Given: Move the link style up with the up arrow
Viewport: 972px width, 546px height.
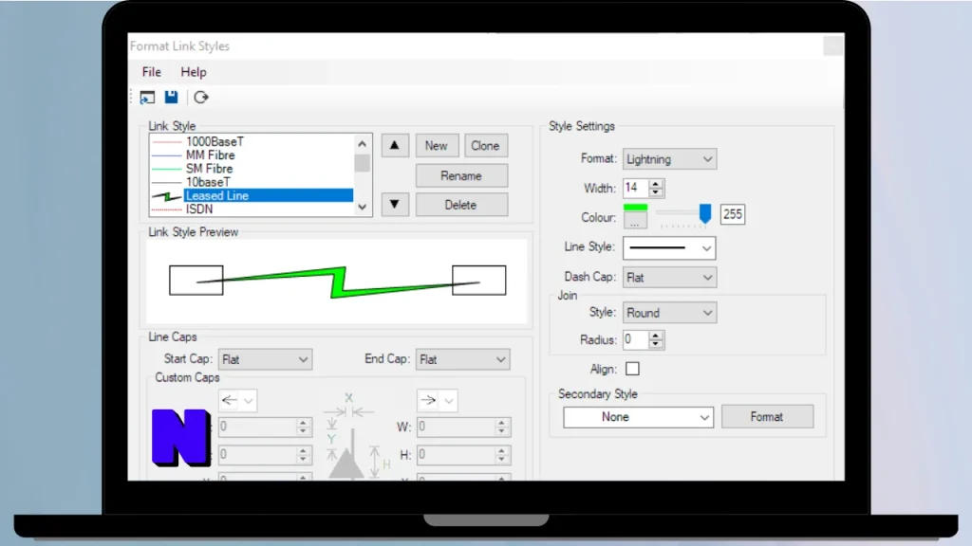Looking at the screenshot, I should click(x=395, y=145).
